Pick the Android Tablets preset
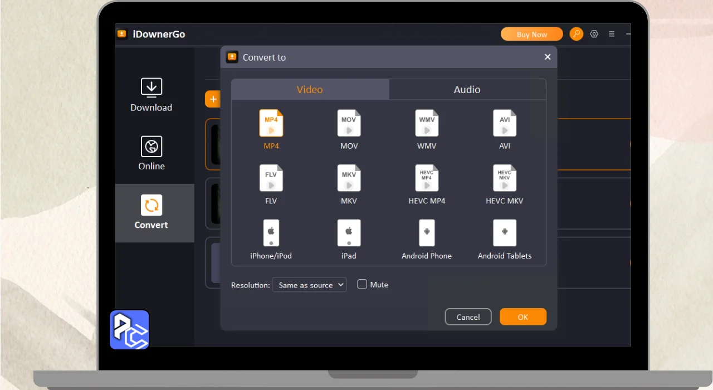This screenshot has height=390, width=713. tap(505, 233)
